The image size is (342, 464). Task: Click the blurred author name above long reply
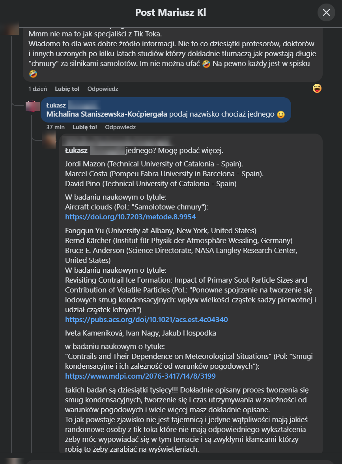[118, 141]
